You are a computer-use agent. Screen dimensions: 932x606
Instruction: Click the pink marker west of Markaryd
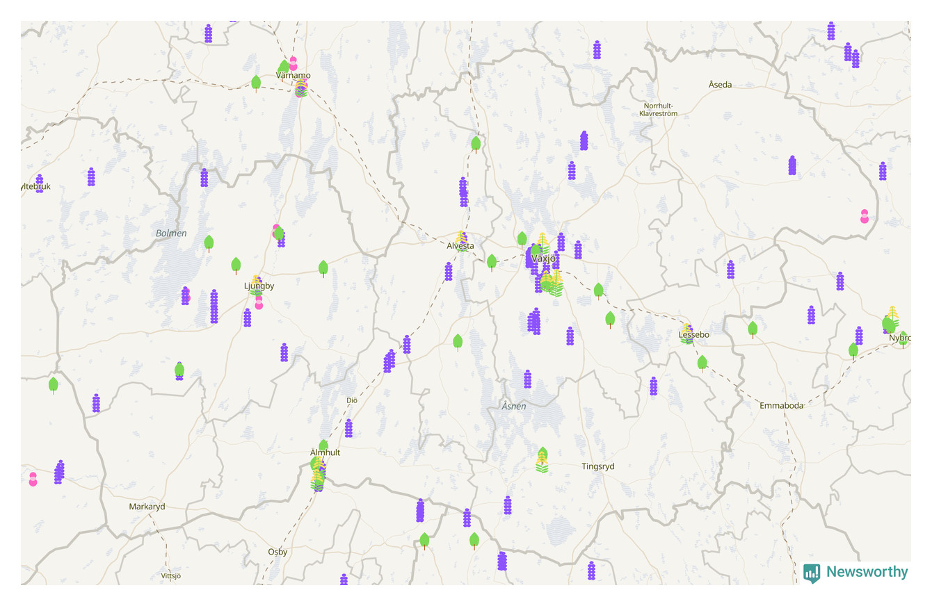pos(33,479)
